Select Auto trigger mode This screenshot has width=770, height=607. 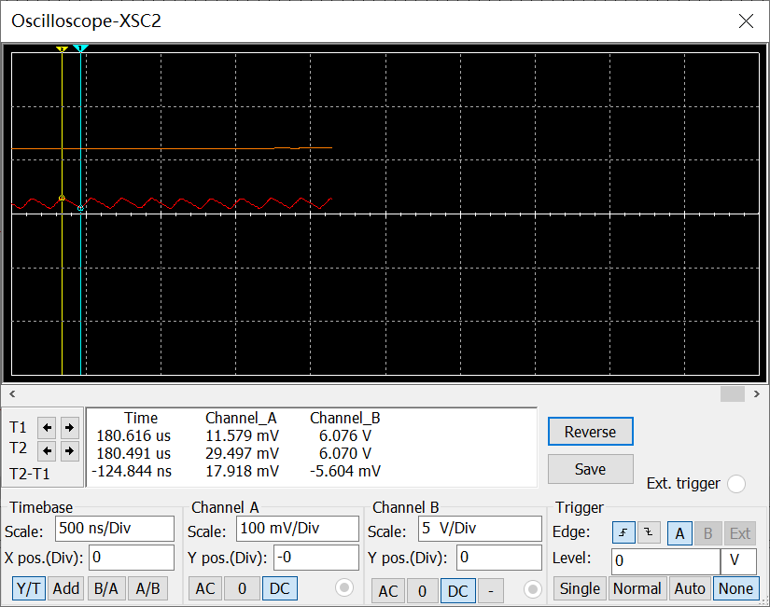click(x=690, y=588)
